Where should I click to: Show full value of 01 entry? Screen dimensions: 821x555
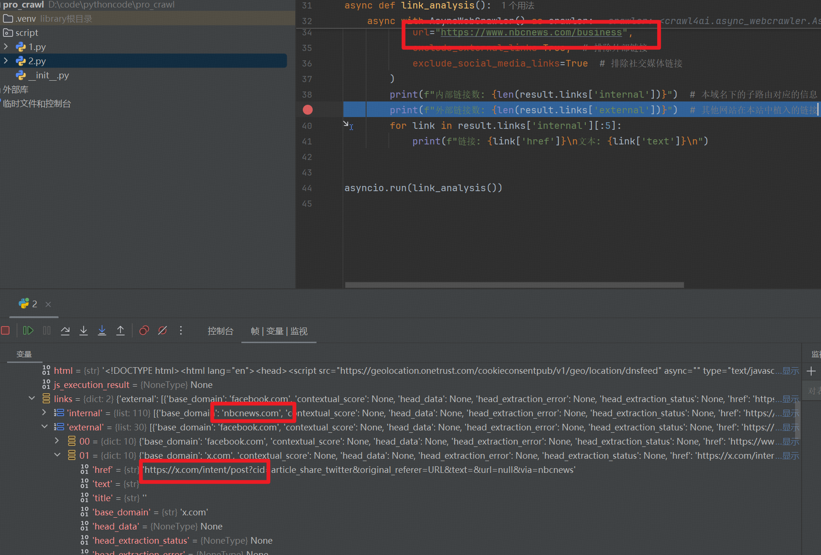coord(790,456)
